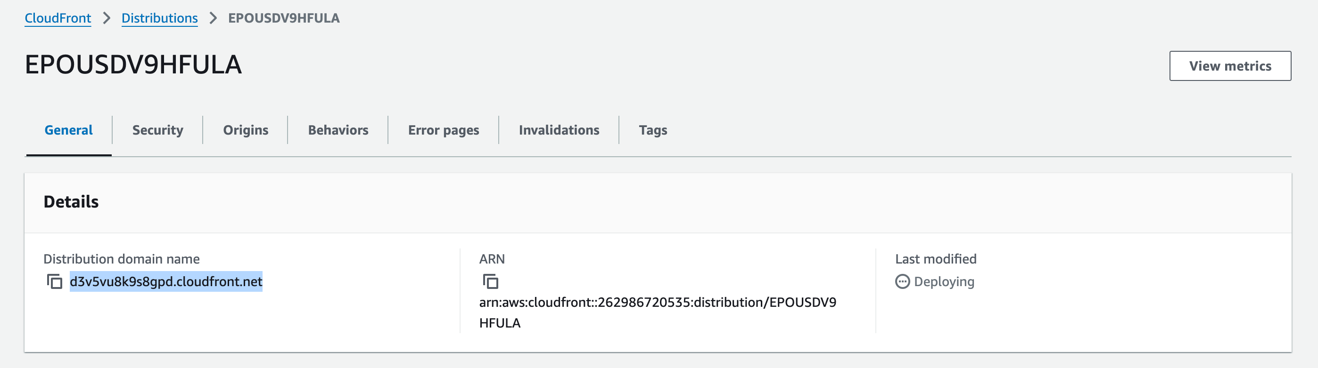1318x368 pixels.
Task: Click the chevron after Distributions breadcrumb
Action: pos(214,18)
